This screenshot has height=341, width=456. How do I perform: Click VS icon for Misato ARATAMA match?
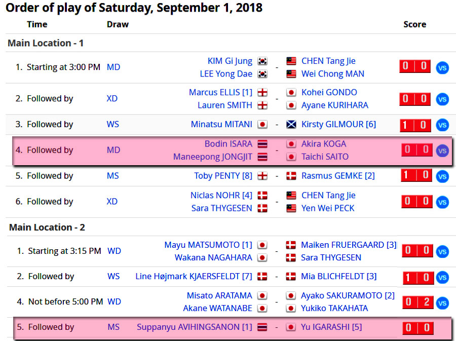(x=442, y=303)
